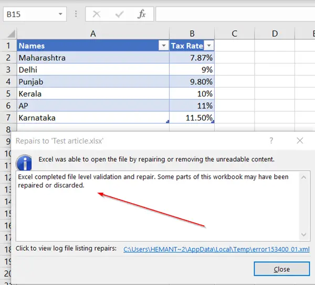This screenshot has width=315, height=285.
Task: Select the 11% tax rate cell
Action: pos(192,106)
